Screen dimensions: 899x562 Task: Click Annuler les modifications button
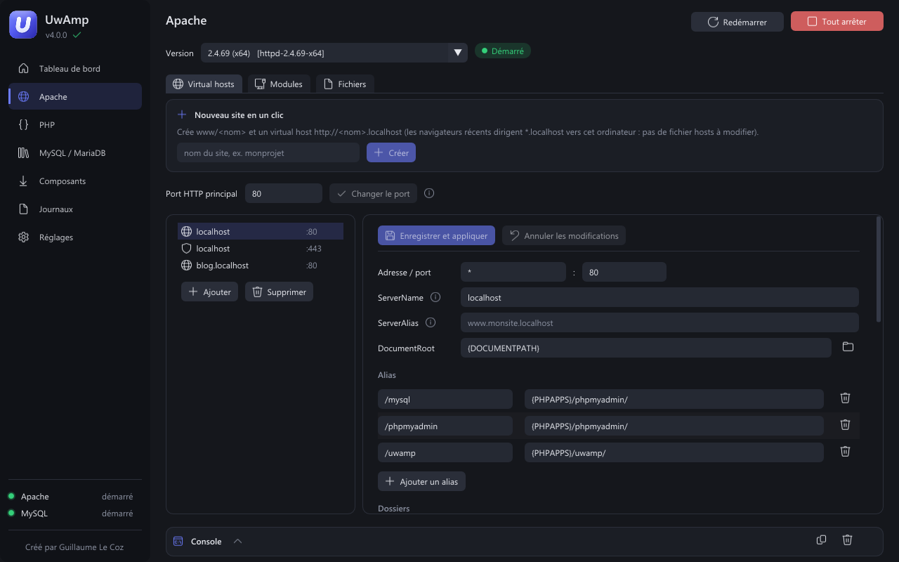pos(564,235)
